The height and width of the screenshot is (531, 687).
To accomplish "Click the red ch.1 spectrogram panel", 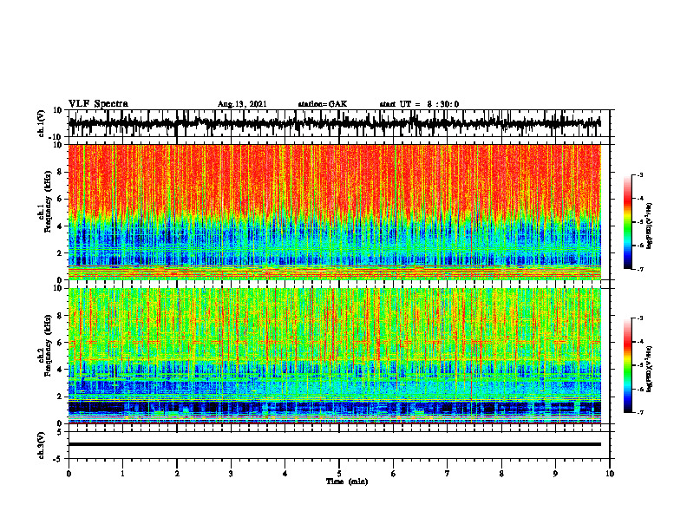I will (335, 212).
